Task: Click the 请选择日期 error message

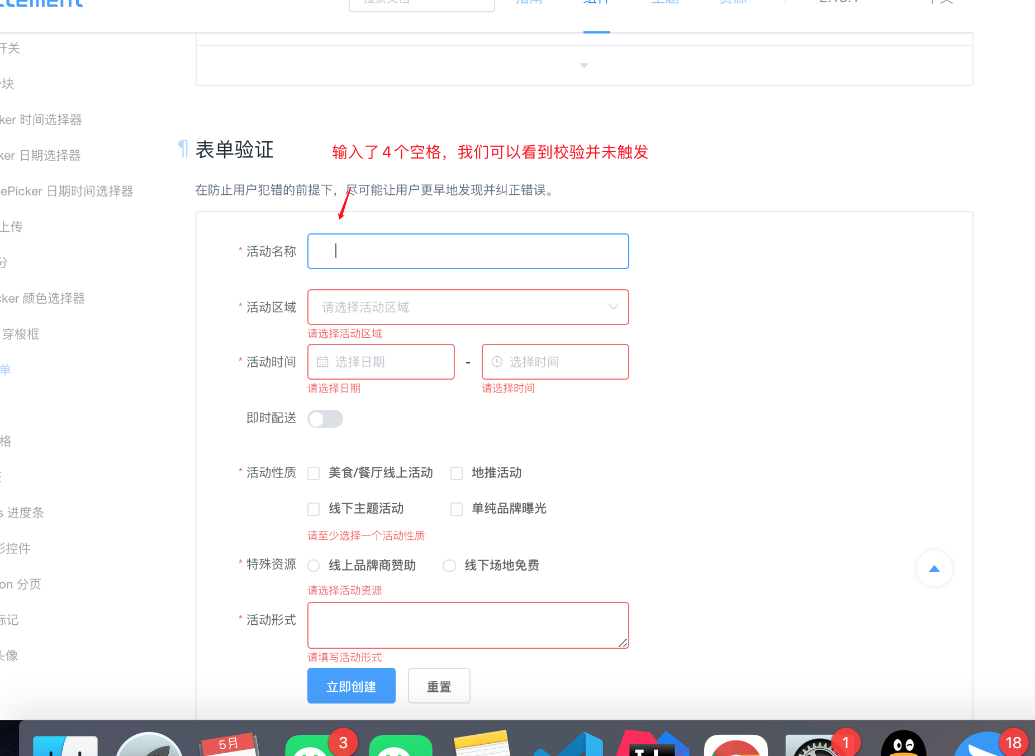Action: coord(334,388)
